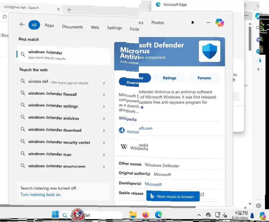Viewport: 269px width, 222px height.
Task: Switch to the Photos filter tab
Action: pos(158,23)
